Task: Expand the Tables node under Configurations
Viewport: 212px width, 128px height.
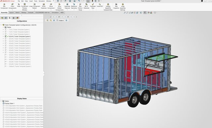Action: tap(3, 27)
